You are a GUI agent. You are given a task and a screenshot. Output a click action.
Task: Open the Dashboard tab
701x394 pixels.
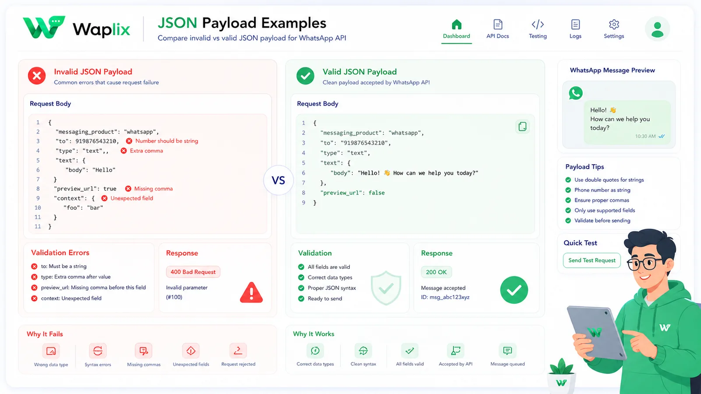[x=457, y=29]
